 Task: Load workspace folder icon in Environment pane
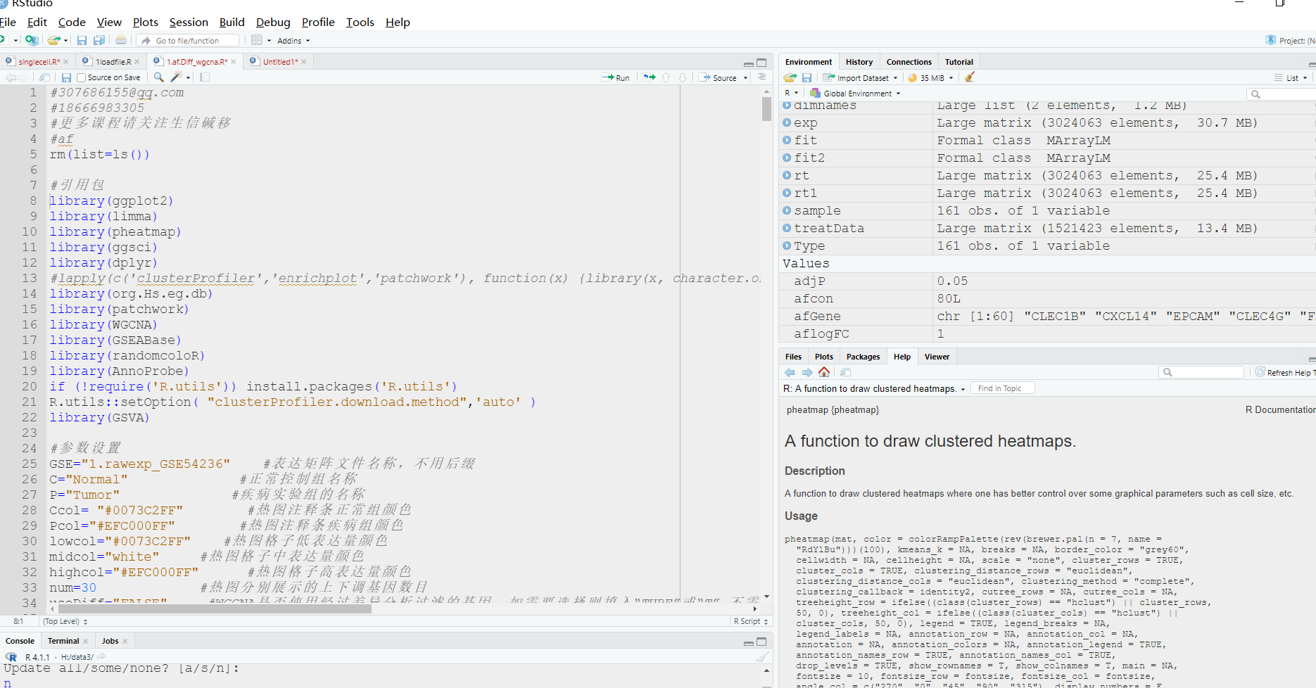pos(790,77)
